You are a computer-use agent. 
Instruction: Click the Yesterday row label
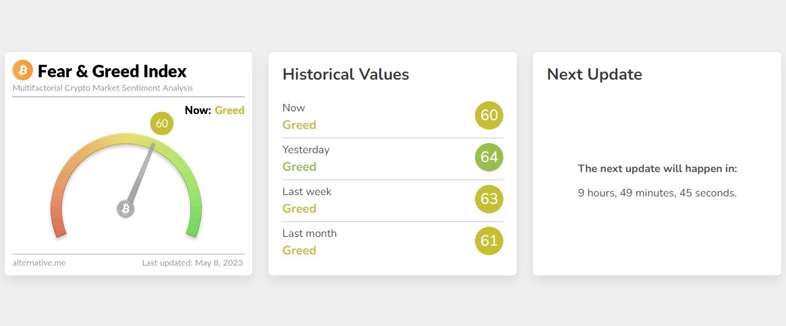306,150
